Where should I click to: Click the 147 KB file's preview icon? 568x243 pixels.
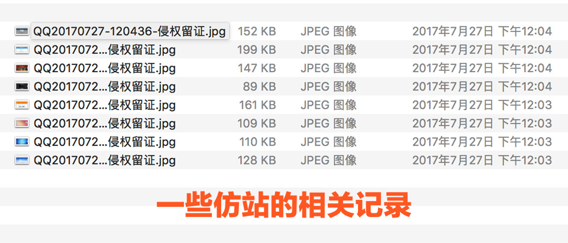click(x=22, y=68)
